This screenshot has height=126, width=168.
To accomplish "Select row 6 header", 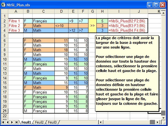I will [x=4, y=41].
